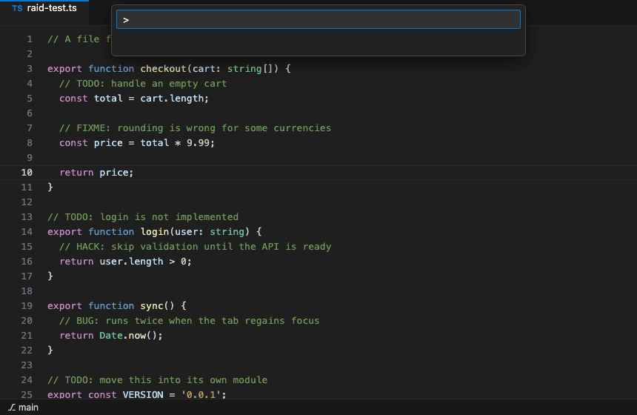The image size is (637, 415).
Task: Focus the command palette input field
Action: point(318,19)
